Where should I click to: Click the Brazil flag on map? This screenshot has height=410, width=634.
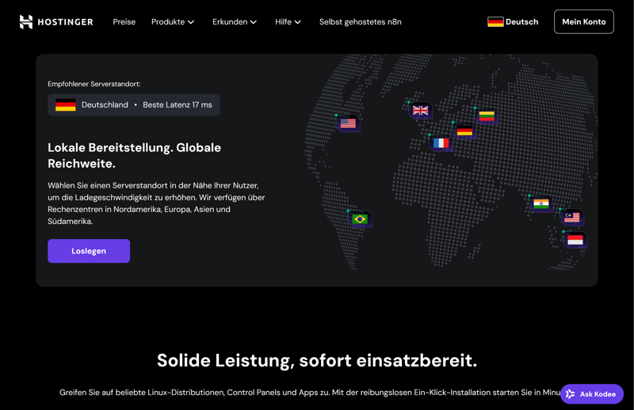pos(360,219)
